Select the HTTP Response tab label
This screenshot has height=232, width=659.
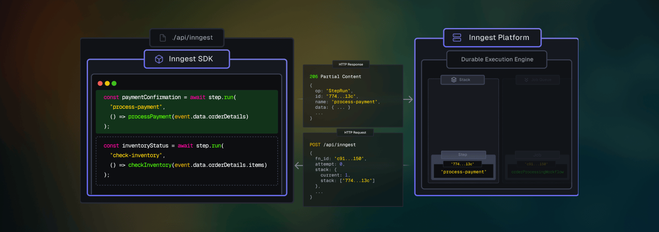coord(351,64)
